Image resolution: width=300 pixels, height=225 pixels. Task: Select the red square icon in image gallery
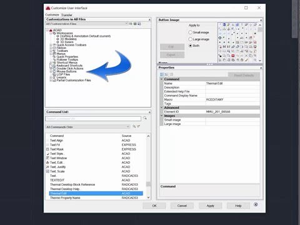click(x=233, y=56)
